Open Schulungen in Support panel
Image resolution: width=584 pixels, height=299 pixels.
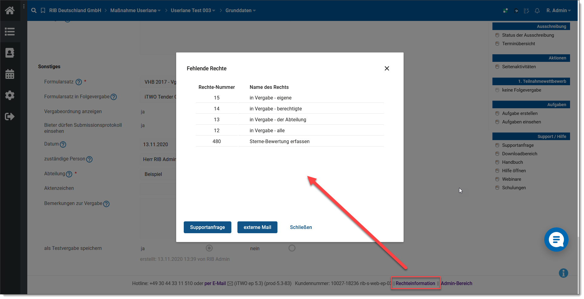[514, 188]
